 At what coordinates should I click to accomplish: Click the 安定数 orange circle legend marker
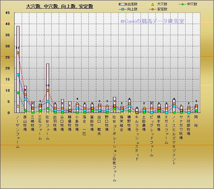point(152,9)
